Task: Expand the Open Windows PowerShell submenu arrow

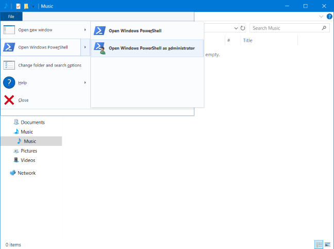Action: point(85,47)
